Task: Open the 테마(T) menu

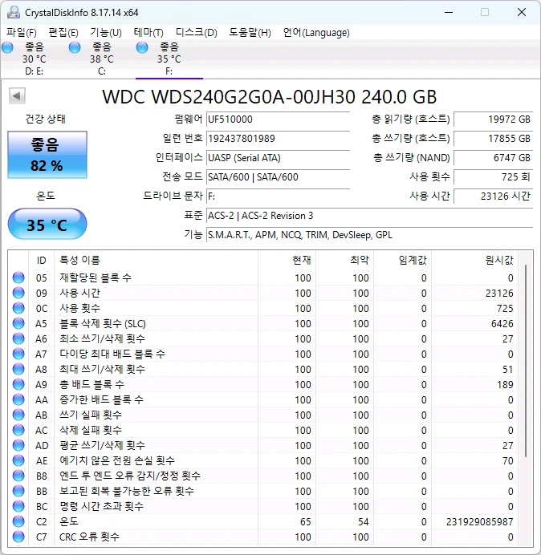Action: pyautogui.click(x=148, y=33)
